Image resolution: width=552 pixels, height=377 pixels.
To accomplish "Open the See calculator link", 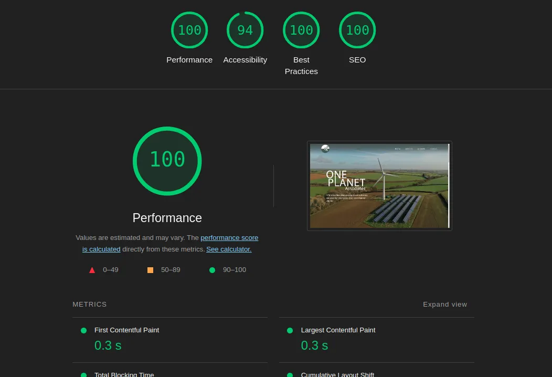I will [229, 249].
